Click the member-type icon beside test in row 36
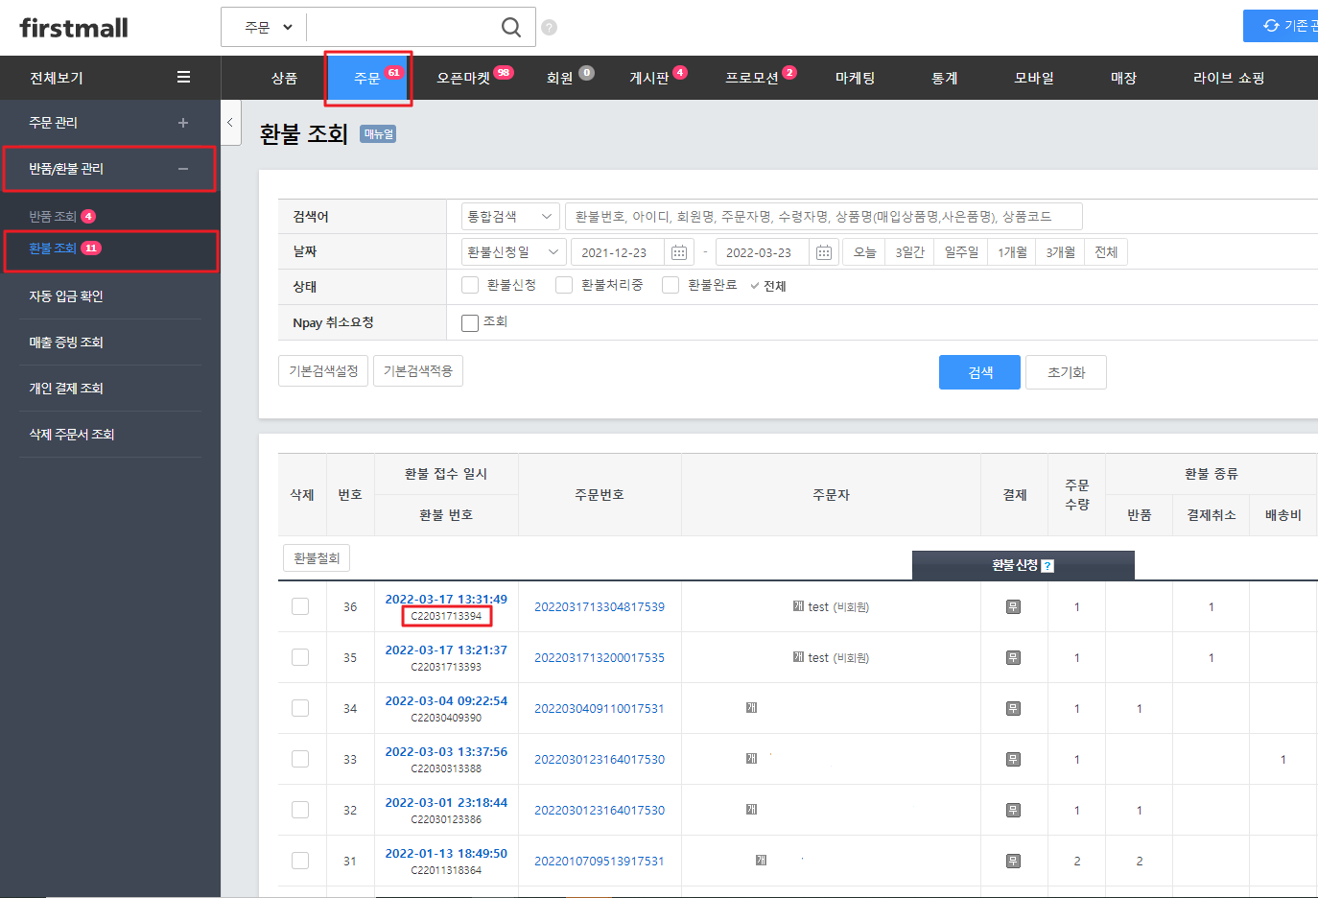The height and width of the screenshot is (898, 1318). [798, 606]
